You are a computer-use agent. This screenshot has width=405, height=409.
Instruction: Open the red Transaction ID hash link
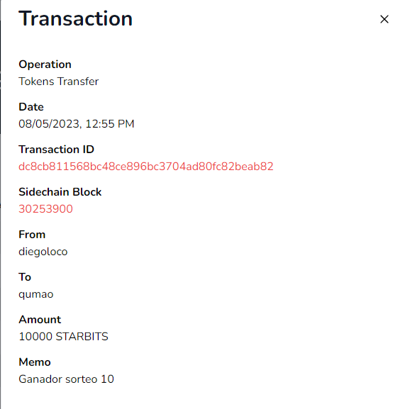click(x=146, y=167)
